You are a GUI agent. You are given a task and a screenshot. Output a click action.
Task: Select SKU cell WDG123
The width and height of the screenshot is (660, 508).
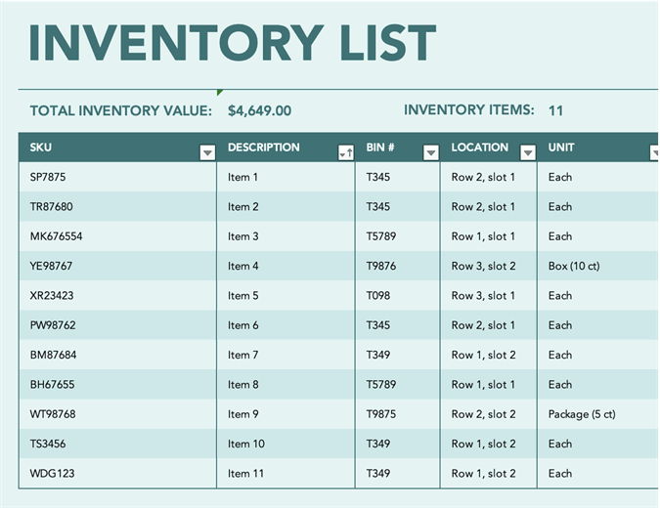pyautogui.click(x=53, y=474)
